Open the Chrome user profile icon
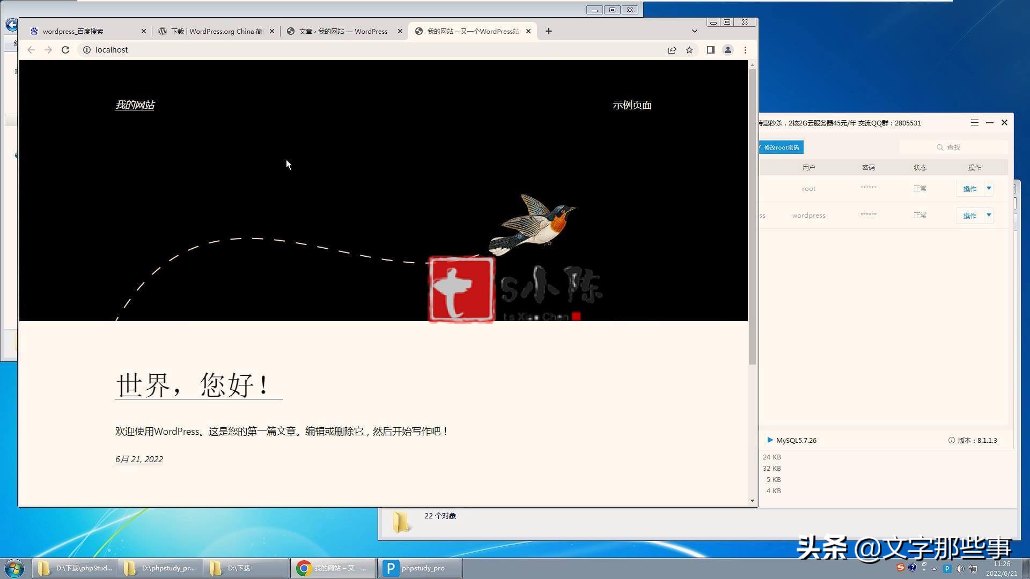 tap(728, 49)
